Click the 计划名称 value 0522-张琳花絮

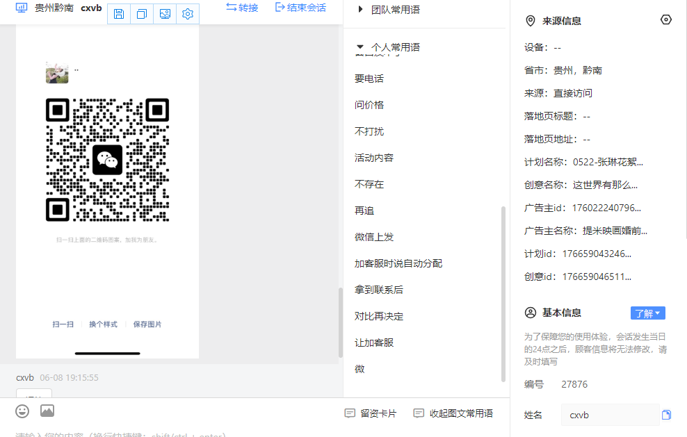[608, 162]
